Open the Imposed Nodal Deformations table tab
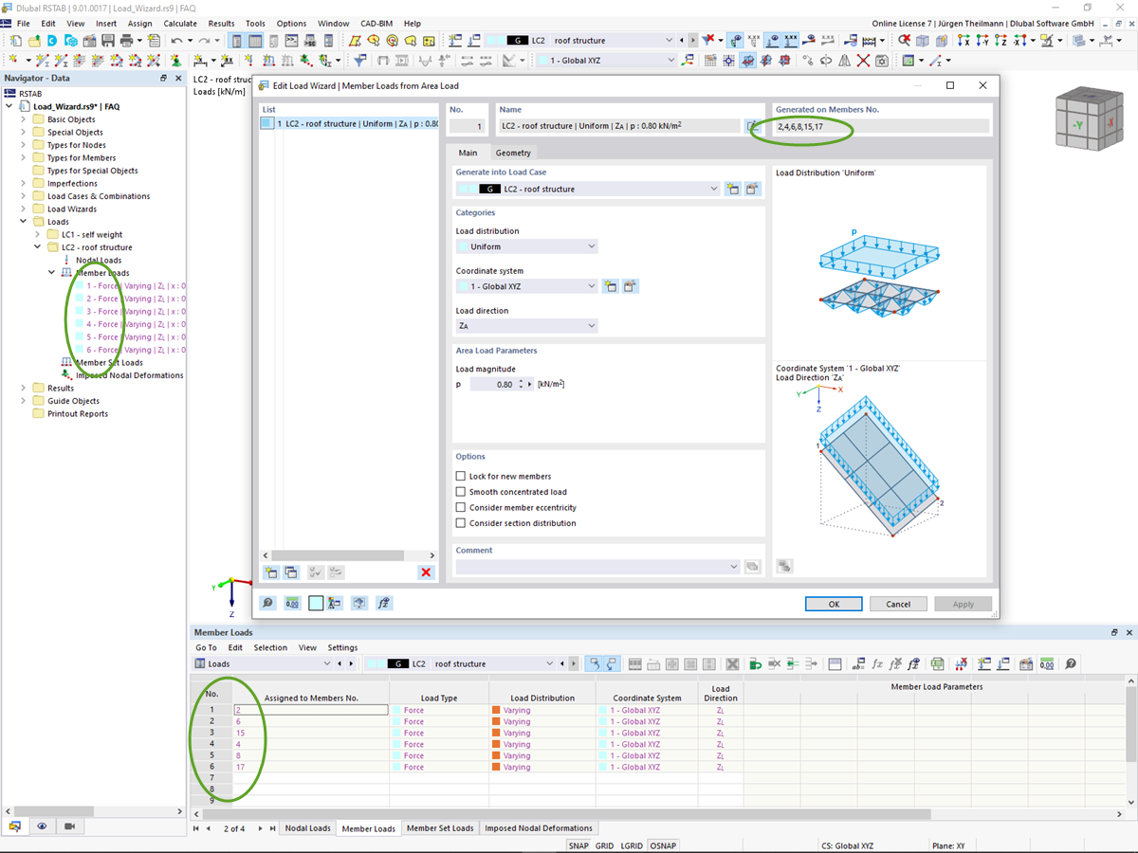Viewport: 1138px width, 853px height. point(539,828)
